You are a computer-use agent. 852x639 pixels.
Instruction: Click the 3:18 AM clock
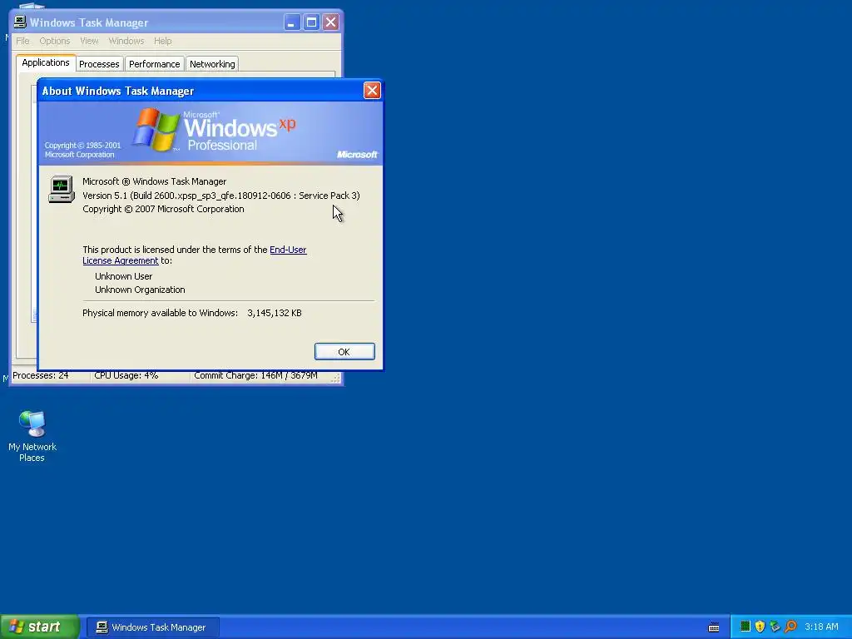coord(821,627)
